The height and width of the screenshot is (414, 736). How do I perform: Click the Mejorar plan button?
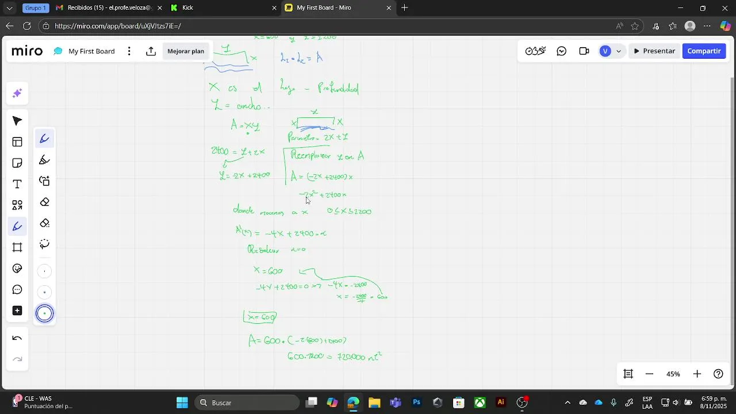click(186, 51)
